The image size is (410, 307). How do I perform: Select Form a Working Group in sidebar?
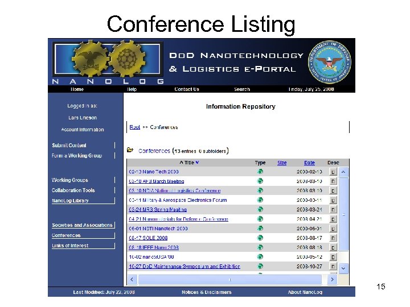(77, 156)
